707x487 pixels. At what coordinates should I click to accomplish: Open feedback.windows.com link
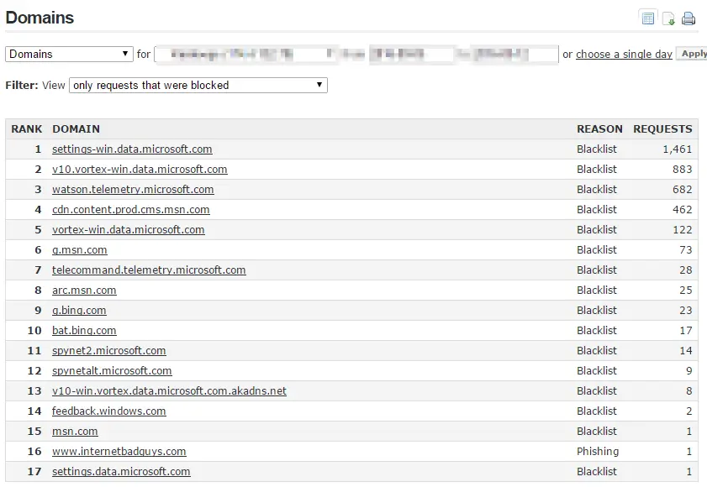(109, 411)
